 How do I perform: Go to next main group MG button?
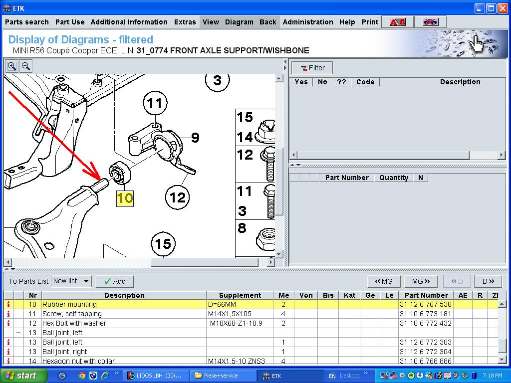click(x=417, y=281)
